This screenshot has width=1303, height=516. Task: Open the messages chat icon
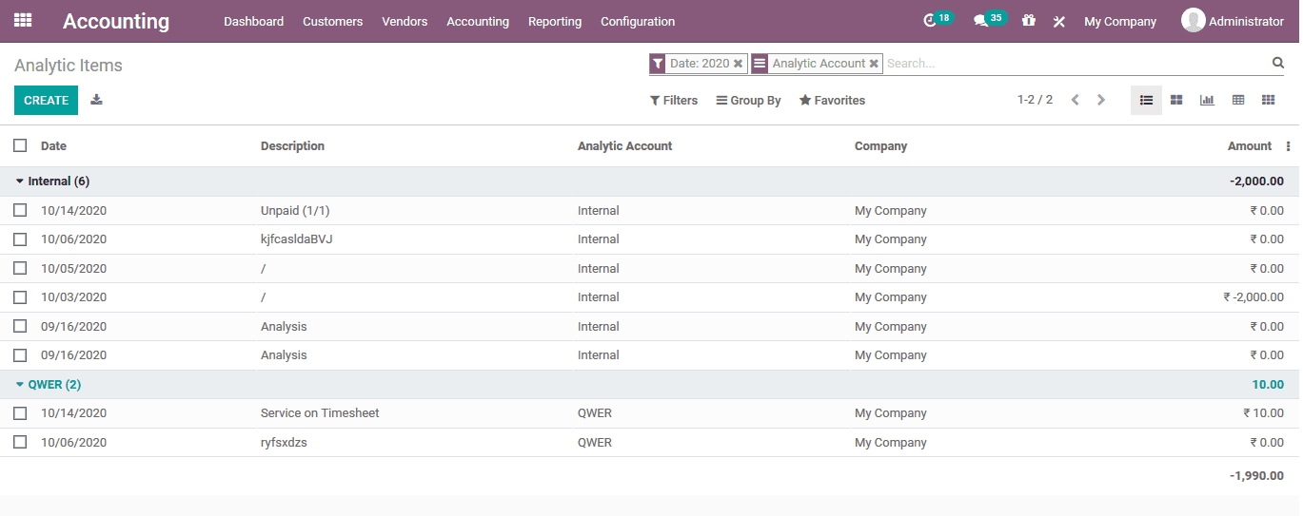click(980, 21)
